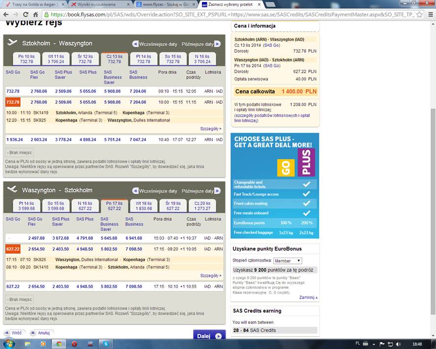Open the Skype taskbar icon
The width and height of the screenshot is (436, 349).
point(106,344)
